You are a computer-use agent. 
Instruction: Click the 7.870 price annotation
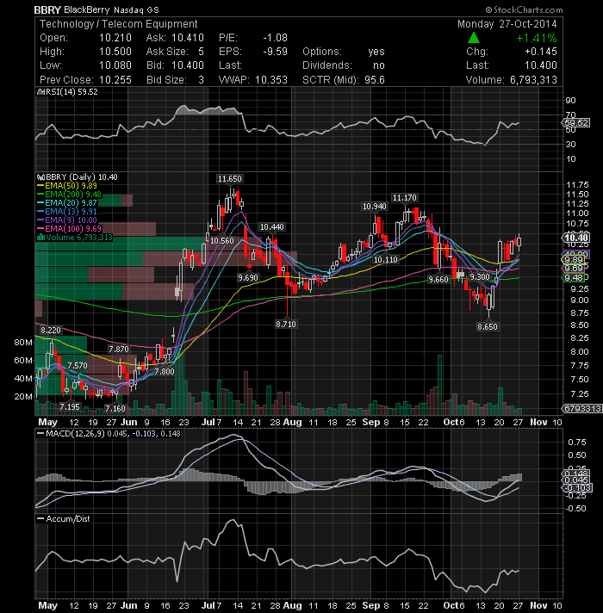pos(119,349)
